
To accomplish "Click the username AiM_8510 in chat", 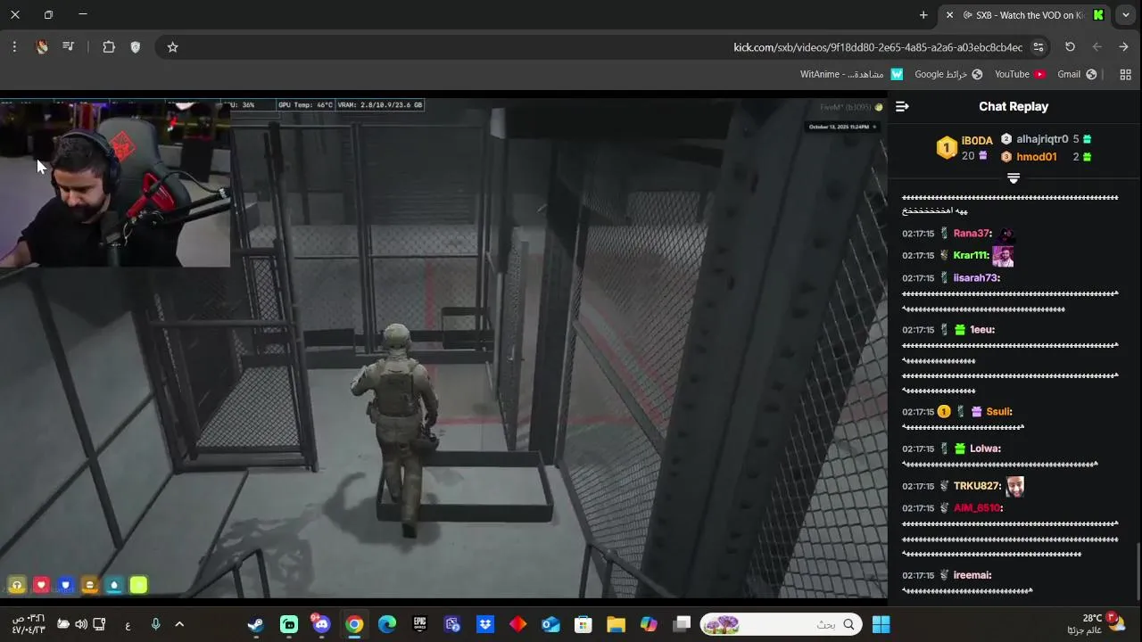I will click(x=978, y=508).
